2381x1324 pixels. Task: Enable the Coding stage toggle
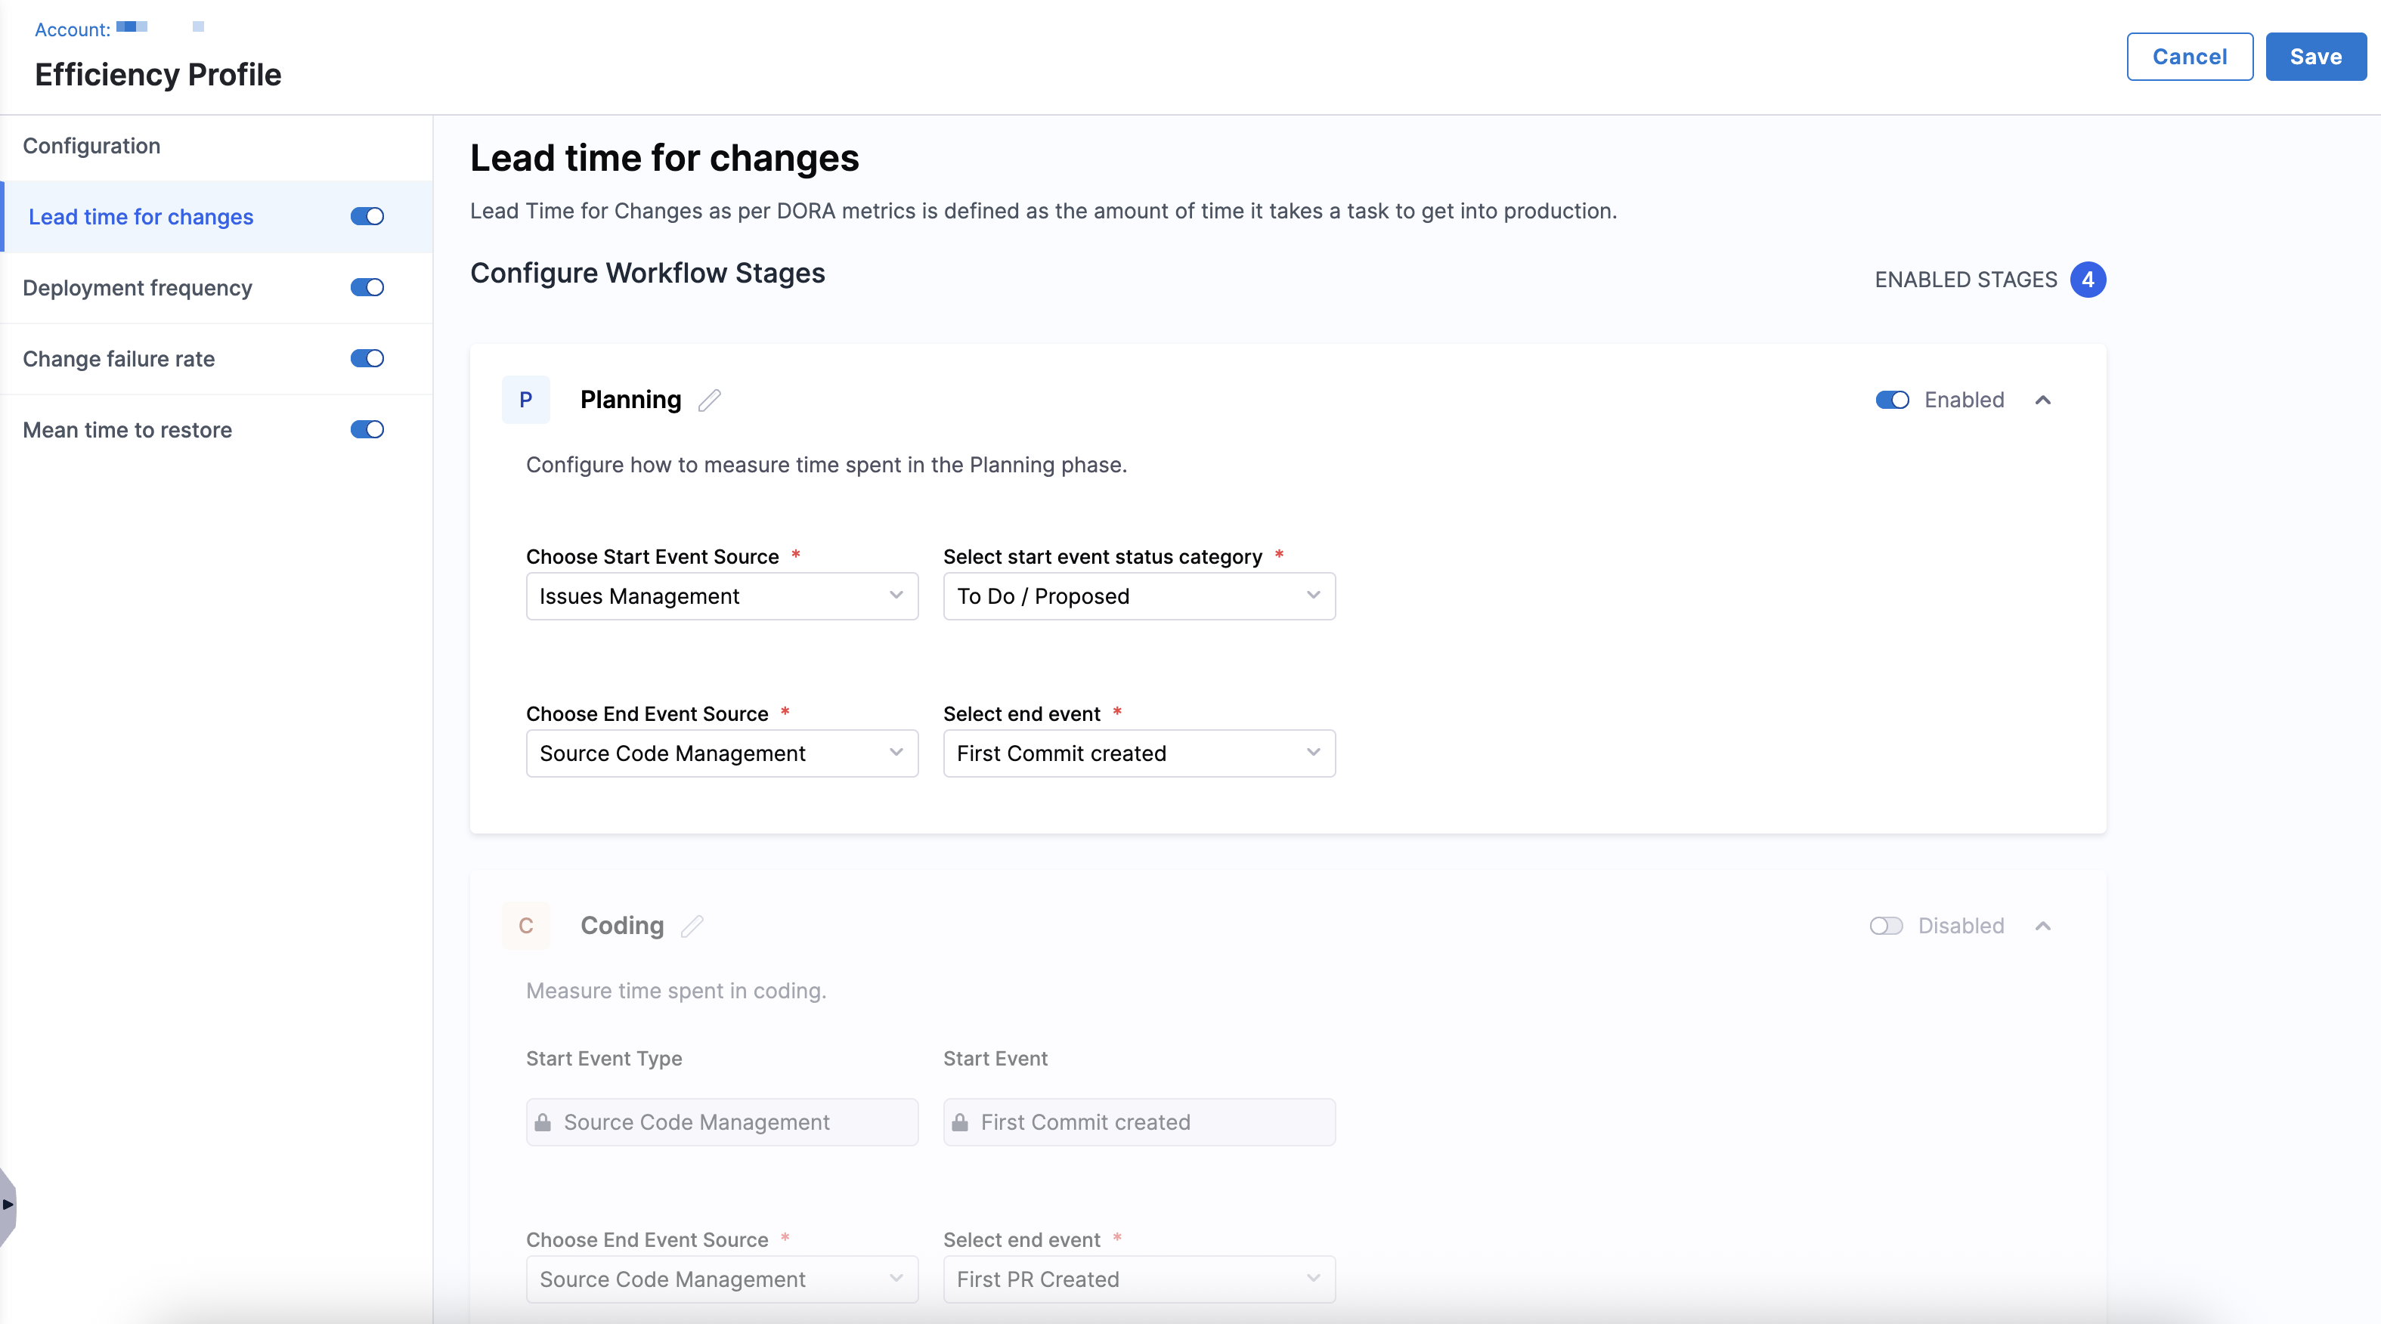click(1886, 926)
